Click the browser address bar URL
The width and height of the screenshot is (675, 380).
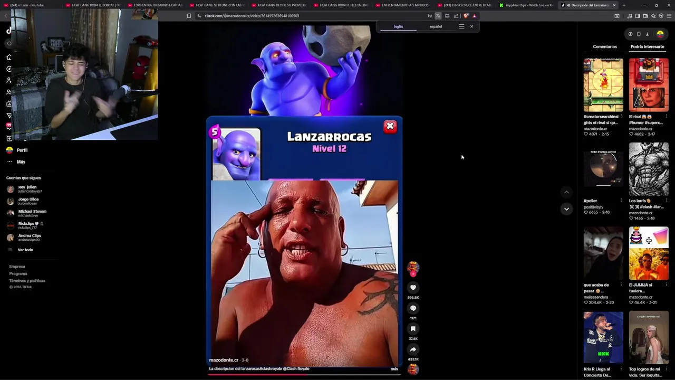(x=252, y=16)
